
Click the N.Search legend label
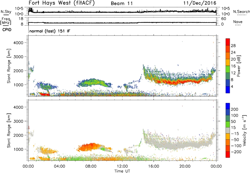pyautogui.click(x=241, y=12)
